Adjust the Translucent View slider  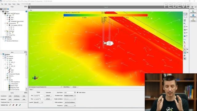[11, 102]
